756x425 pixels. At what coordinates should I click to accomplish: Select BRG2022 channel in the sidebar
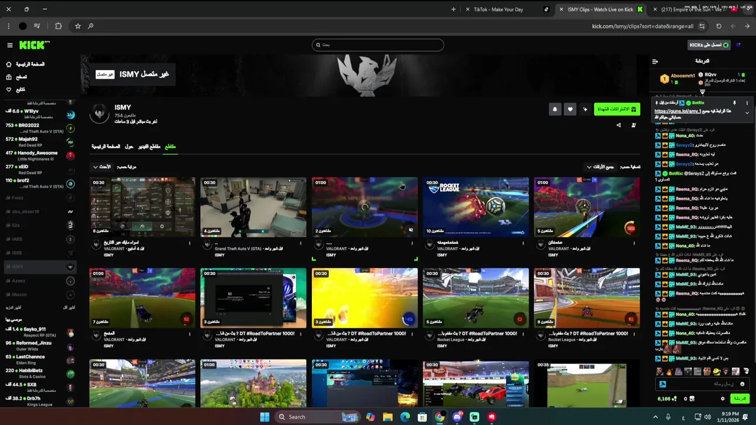click(x=40, y=127)
